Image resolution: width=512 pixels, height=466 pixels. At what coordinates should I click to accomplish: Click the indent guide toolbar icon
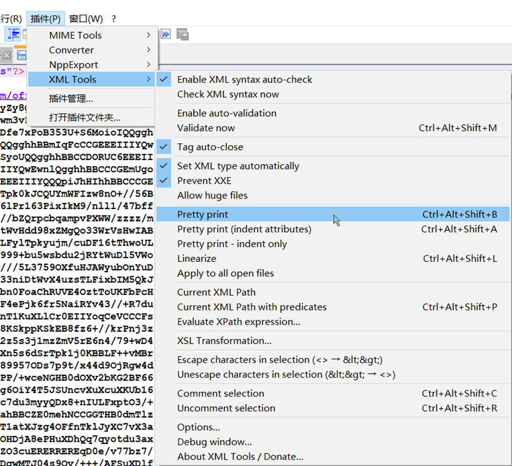12,35
